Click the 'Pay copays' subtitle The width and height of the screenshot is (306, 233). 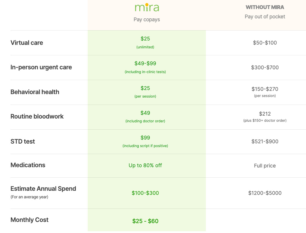(x=147, y=20)
